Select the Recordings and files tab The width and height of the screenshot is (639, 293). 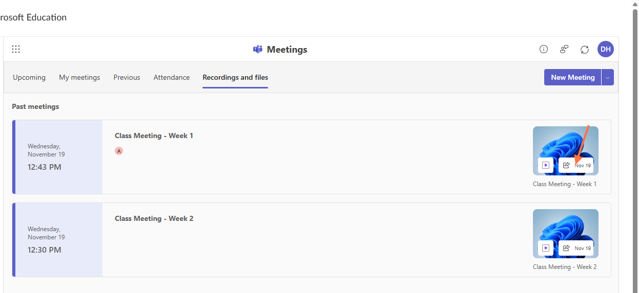point(235,77)
